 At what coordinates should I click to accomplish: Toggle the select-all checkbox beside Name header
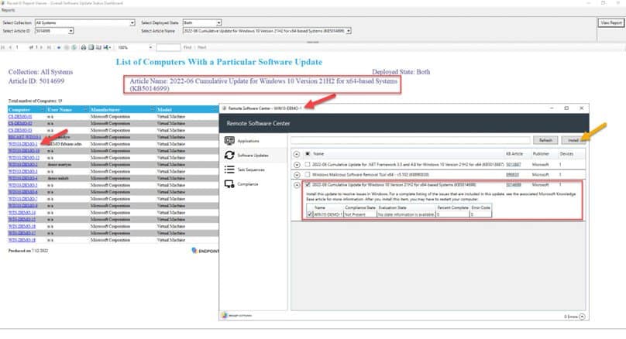coord(308,153)
